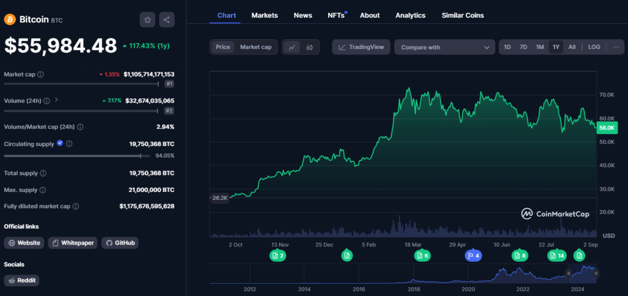Click the Circulating supply info icon
Image resolution: width=628 pixels, height=296 pixels.
tap(69, 143)
